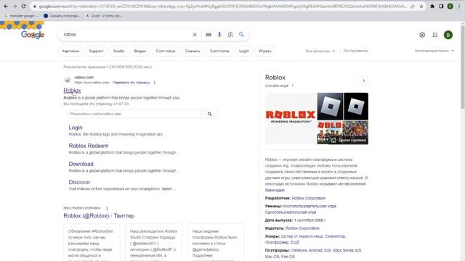Click 'Другие картинки' more images button
Screen dimensions: 465x261
[349, 140]
